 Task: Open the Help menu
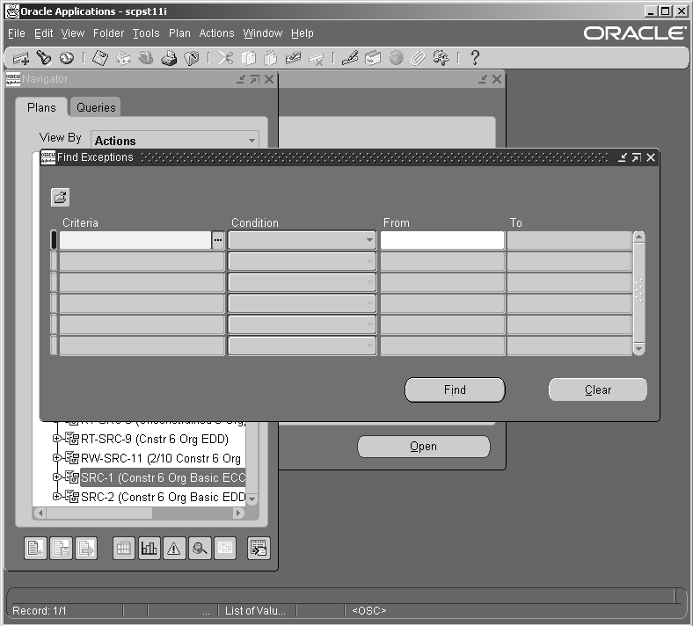[x=303, y=33]
